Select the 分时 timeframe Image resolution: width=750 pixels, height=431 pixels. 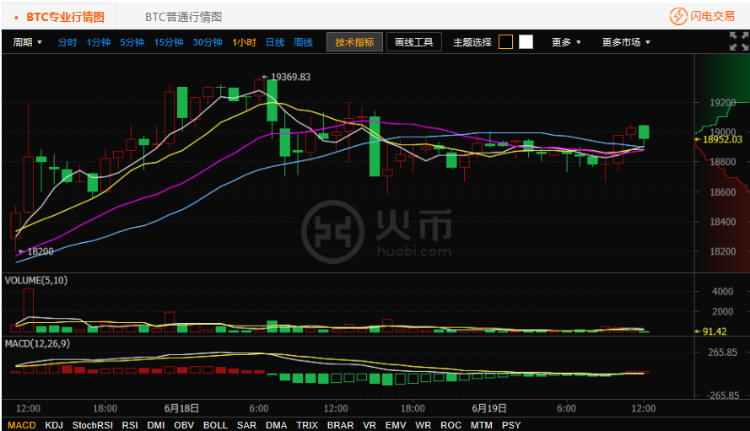pyautogui.click(x=67, y=42)
